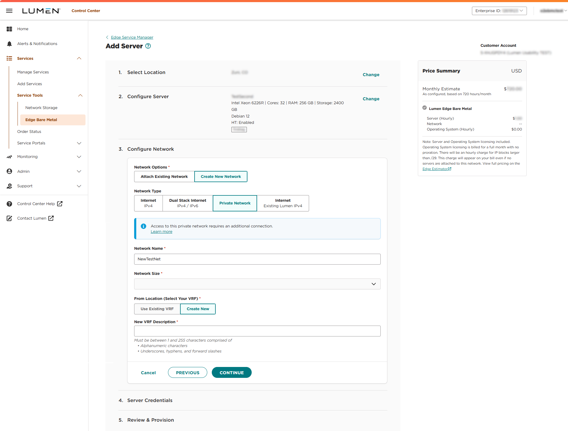Viewport: 568px width, 431px height.
Task: Select Network Storage in the sidebar
Action: [x=41, y=108]
